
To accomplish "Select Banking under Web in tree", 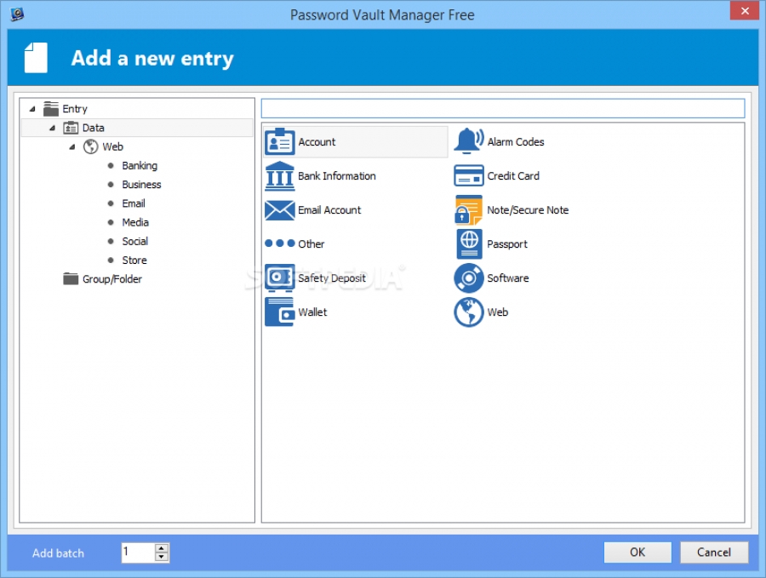I will (140, 166).
